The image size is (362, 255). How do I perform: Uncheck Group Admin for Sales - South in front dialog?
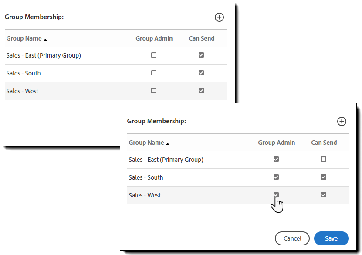(x=276, y=177)
